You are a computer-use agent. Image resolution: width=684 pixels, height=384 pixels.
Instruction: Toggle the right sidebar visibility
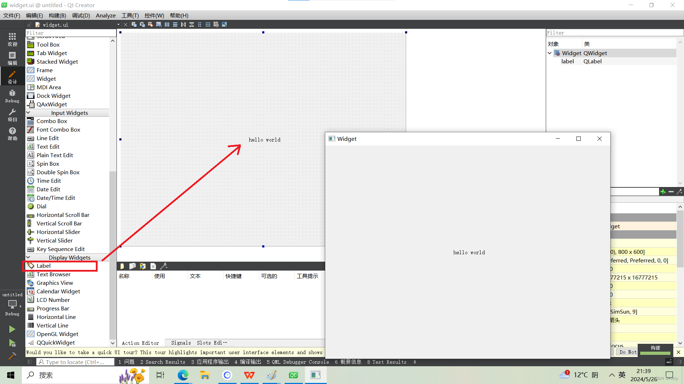tap(679, 362)
